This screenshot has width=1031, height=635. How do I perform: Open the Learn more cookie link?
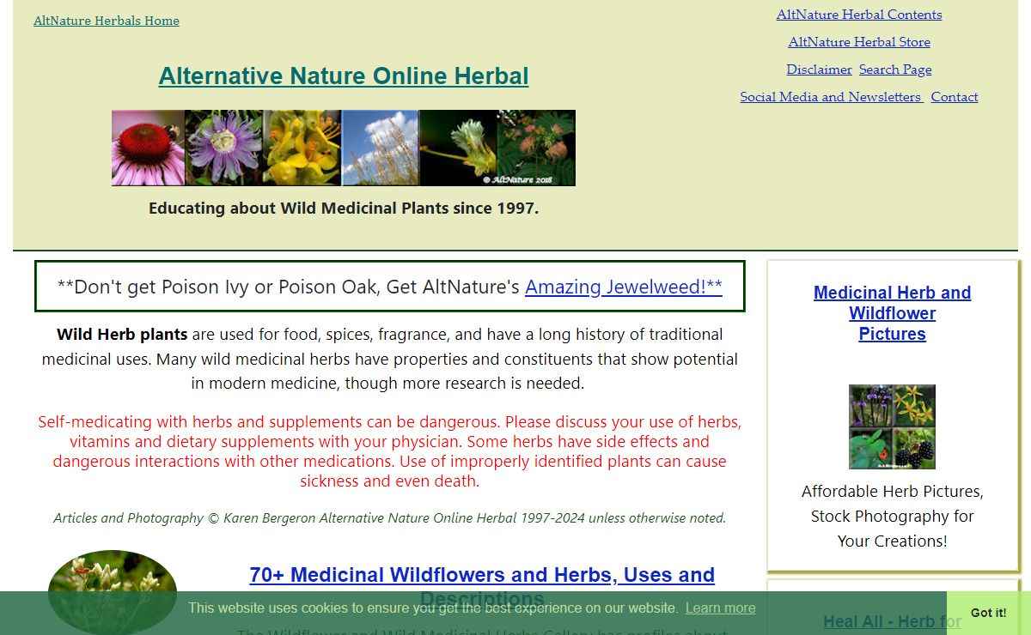pyautogui.click(x=721, y=608)
